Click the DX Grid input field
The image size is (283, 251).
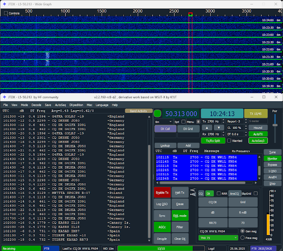pyautogui.click(x=188, y=135)
